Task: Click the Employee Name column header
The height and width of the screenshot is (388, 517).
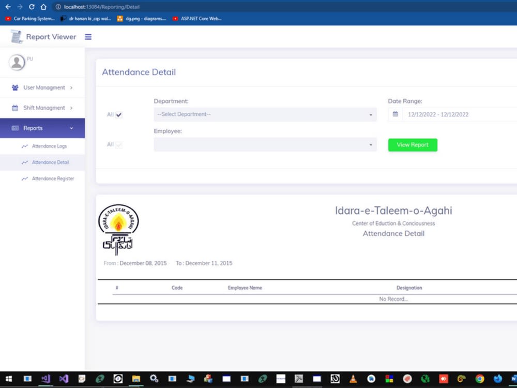Action: (x=245, y=288)
